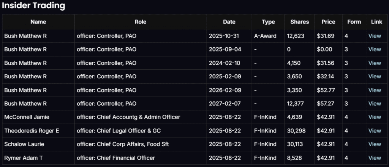Screen dimensions: 389x167
Task: Open Rymer Adam T's filing View link
Action: pos(375,158)
